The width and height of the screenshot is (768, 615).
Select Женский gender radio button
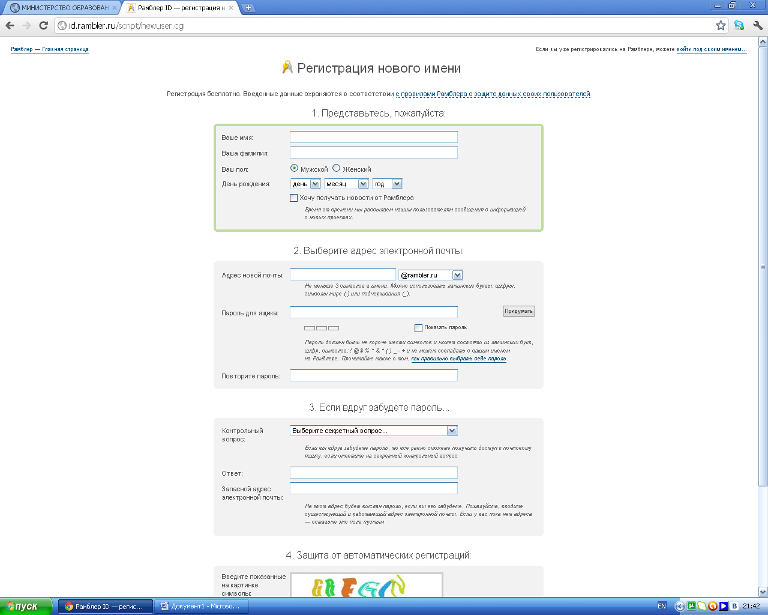coord(336,168)
